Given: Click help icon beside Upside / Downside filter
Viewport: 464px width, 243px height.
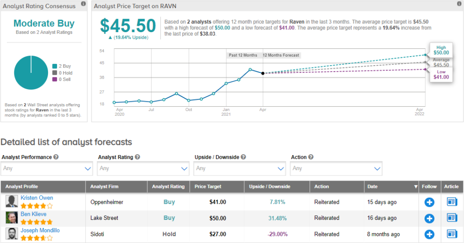Looking at the screenshot, I should point(243,157).
